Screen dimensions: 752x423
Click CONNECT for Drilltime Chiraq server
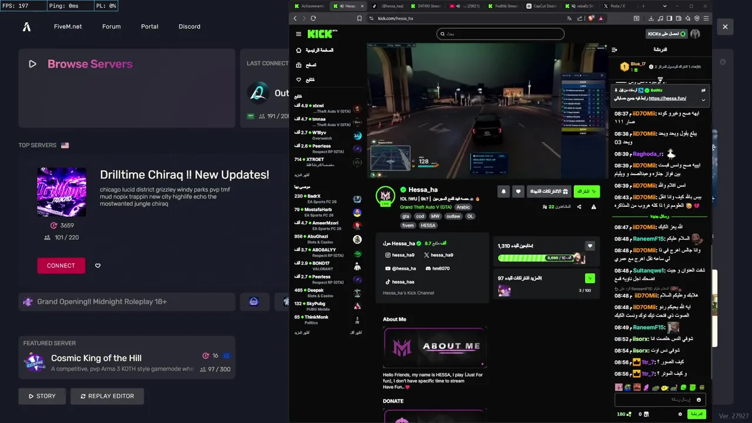(x=61, y=266)
